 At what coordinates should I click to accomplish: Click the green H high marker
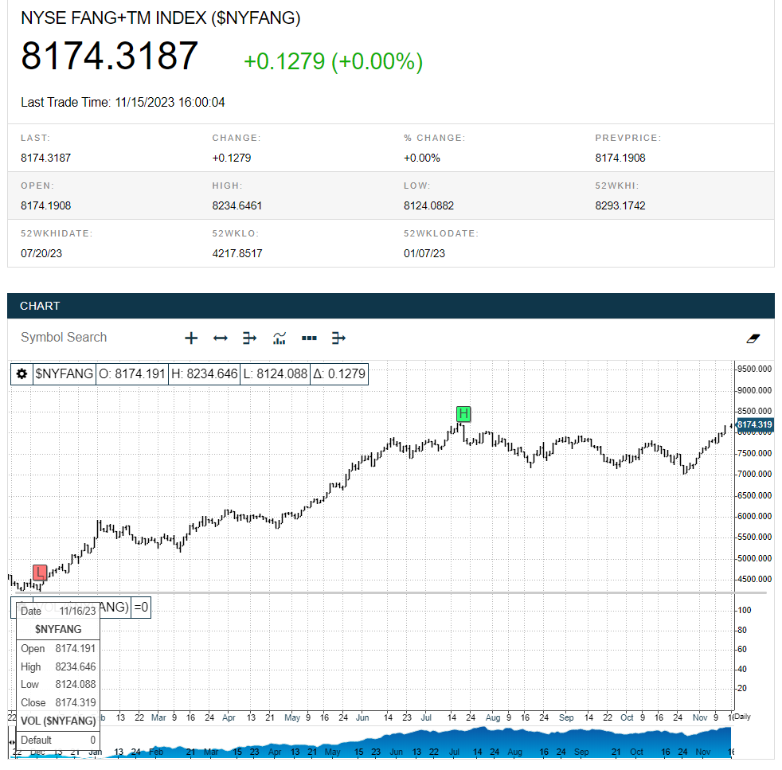coord(463,413)
